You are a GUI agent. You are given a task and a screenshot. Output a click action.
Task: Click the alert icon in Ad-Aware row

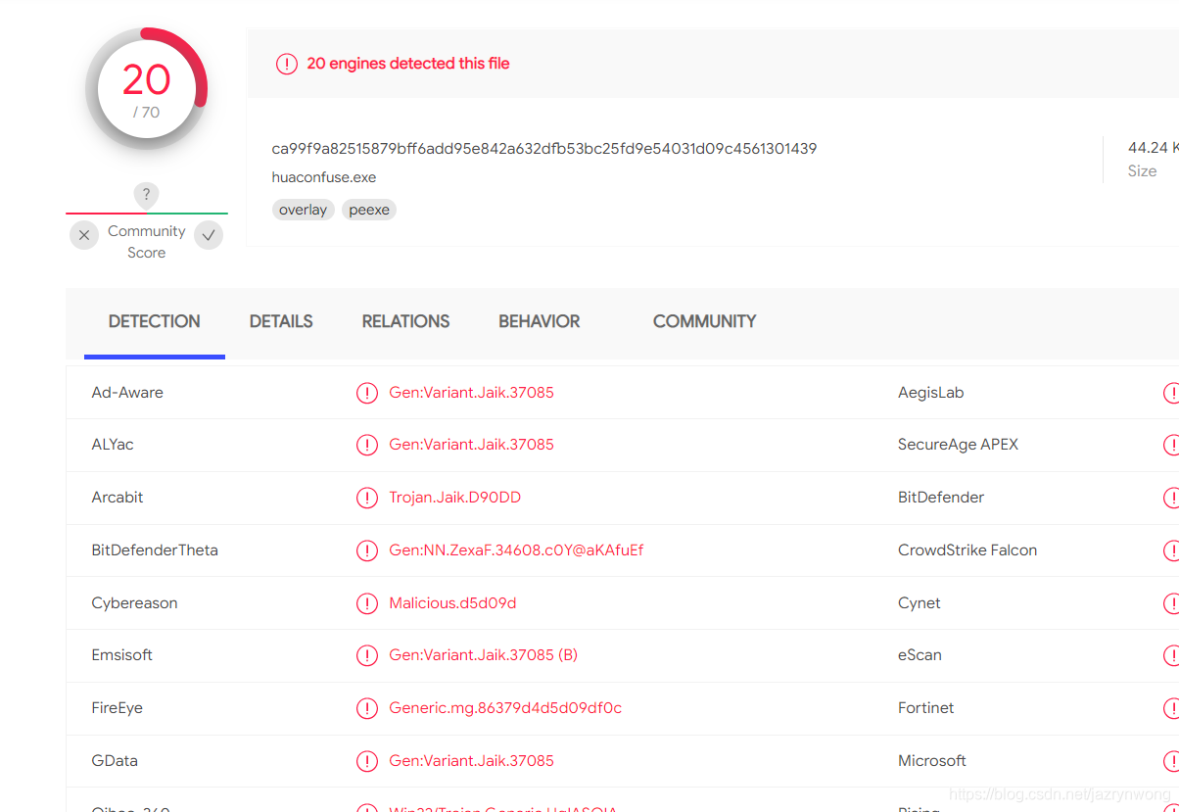pos(367,393)
